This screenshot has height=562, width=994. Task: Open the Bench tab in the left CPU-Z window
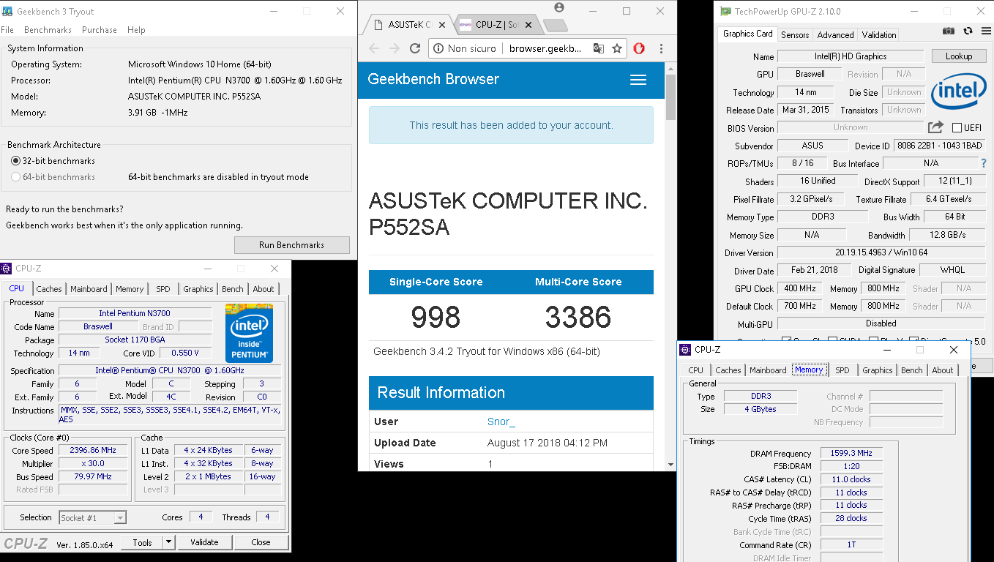click(x=233, y=289)
